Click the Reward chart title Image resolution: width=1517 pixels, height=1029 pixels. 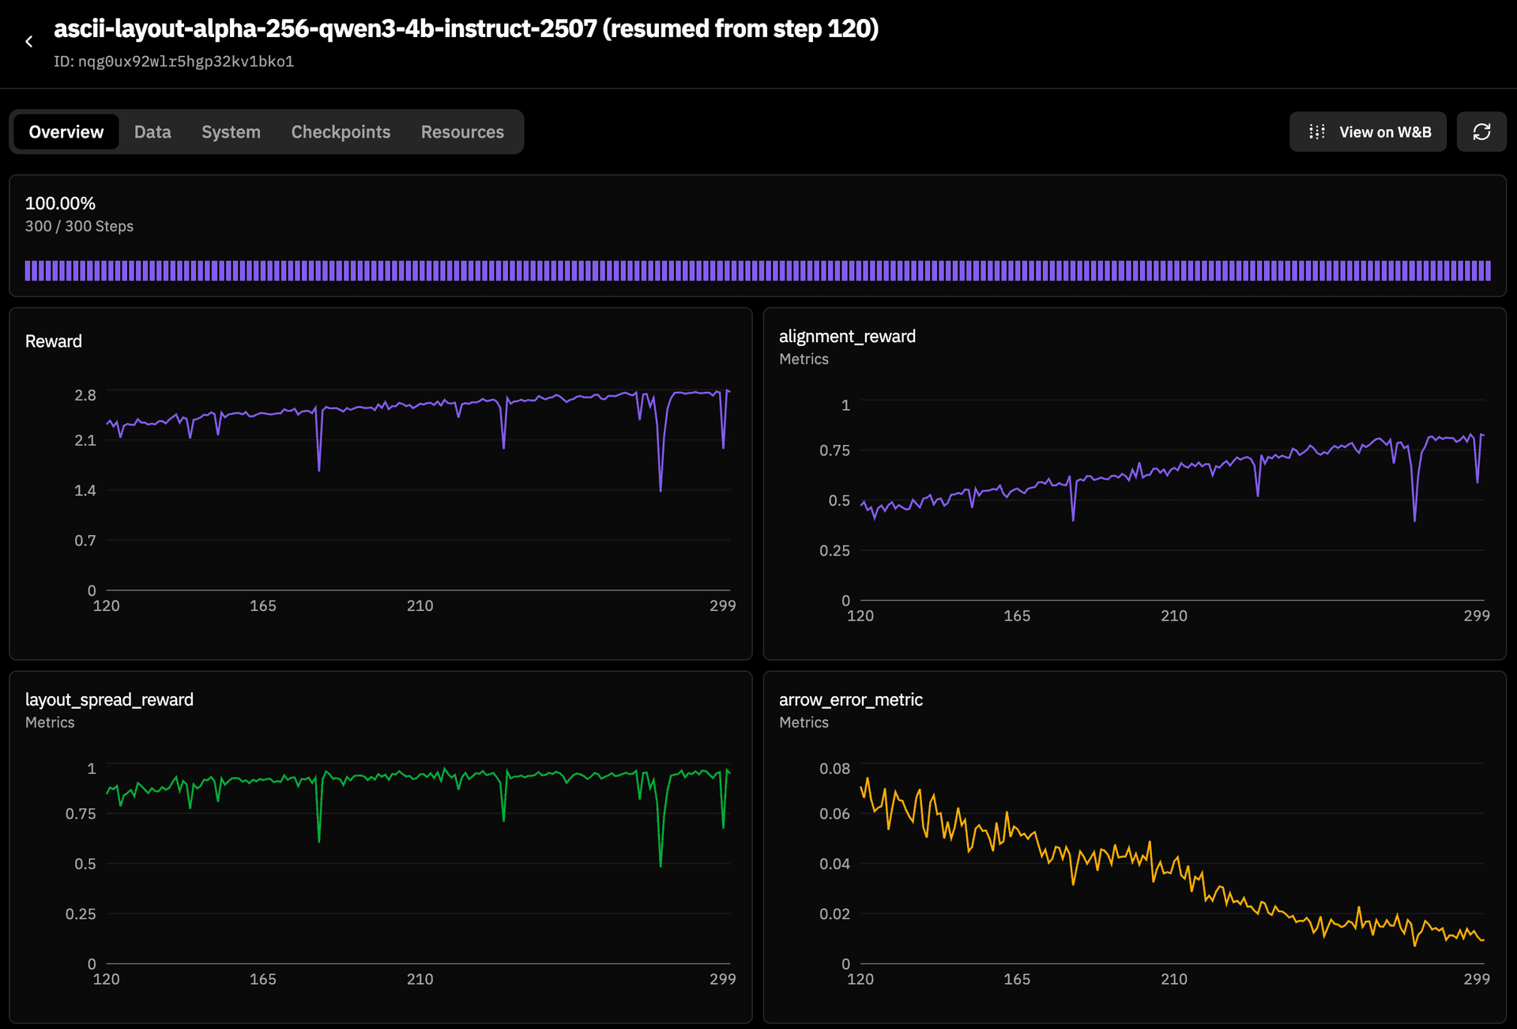[x=54, y=341]
